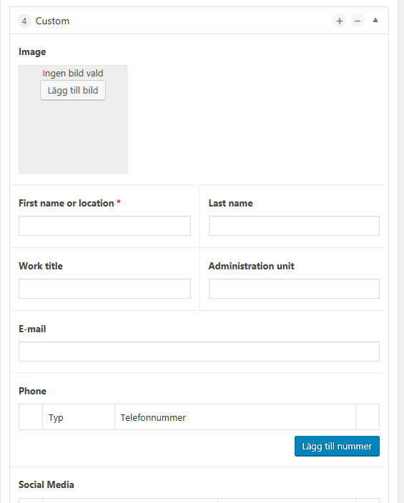Focus the First name or location field
The height and width of the screenshot is (503, 404).
(x=104, y=226)
